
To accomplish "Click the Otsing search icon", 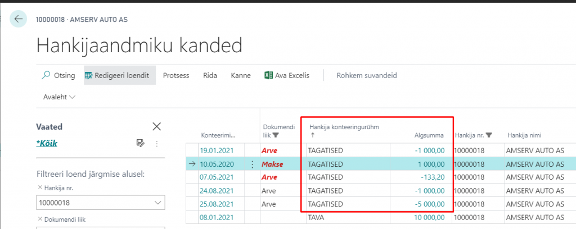I will coord(46,75).
